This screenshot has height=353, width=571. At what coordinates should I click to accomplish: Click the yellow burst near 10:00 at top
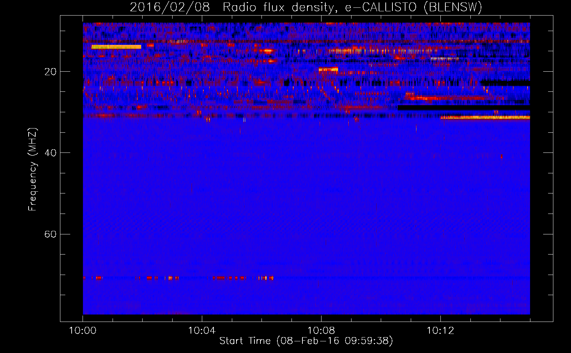pos(116,47)
